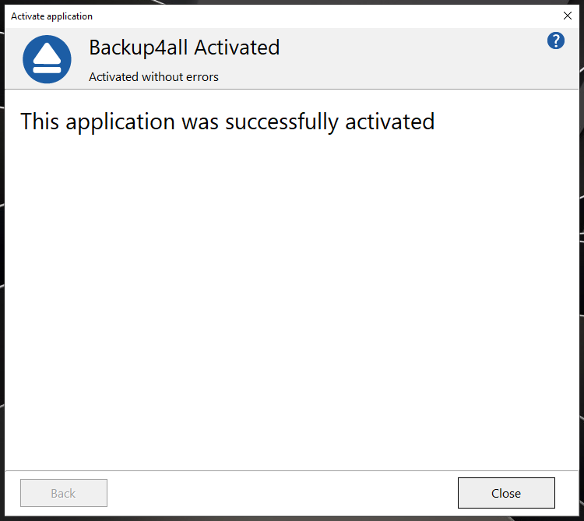Click the word "errors" in the subtitle
The width and height of the screenshot is (584, 521).
(x=201, y=77)
